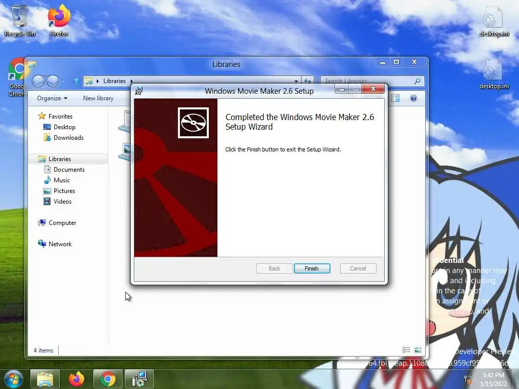Viewport: 519px width, 389px height.
Task: Open Documents library in sidebar
Action: [x=69, y=169]
